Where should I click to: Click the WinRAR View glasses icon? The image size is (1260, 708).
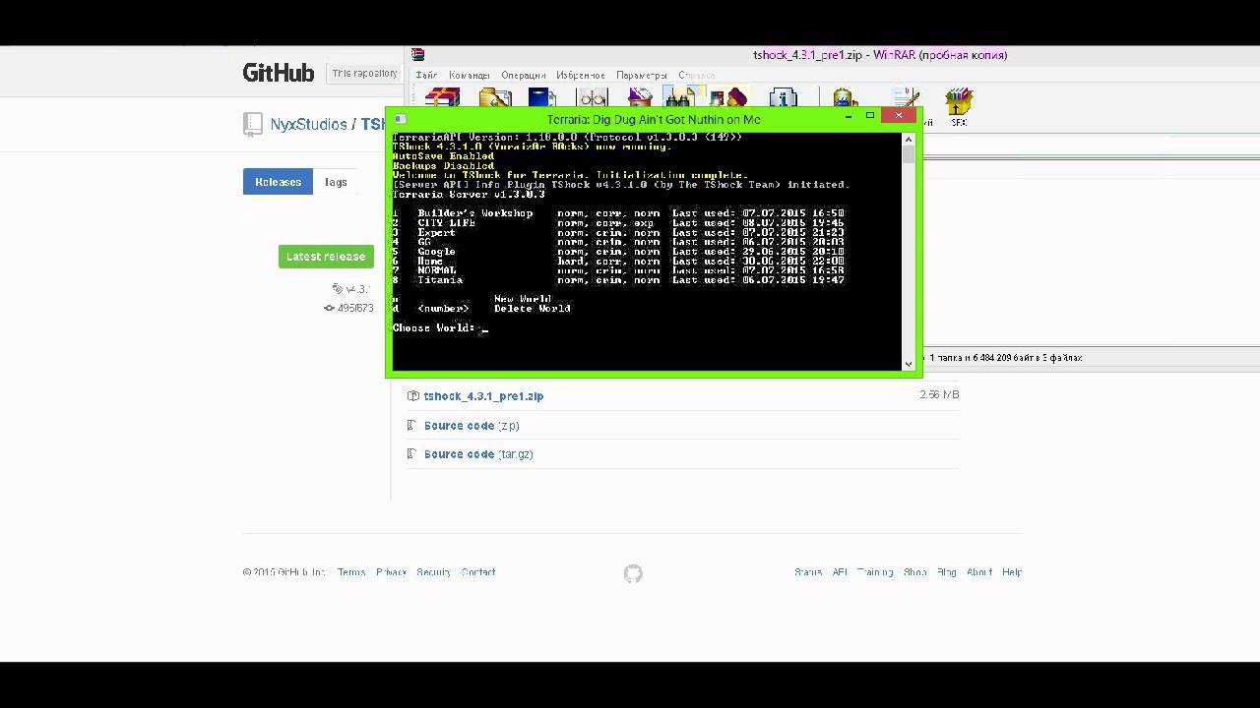tap(594, 98)
